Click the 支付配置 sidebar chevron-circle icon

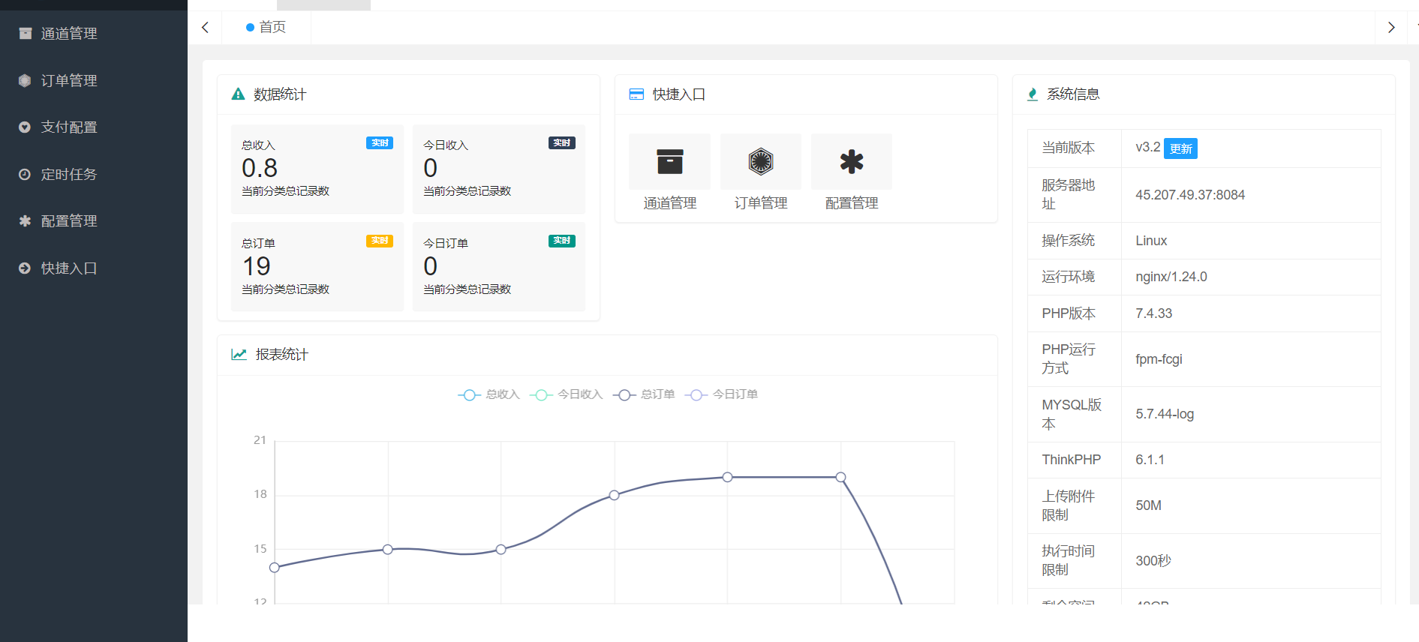pos(25,127)
